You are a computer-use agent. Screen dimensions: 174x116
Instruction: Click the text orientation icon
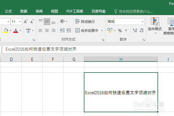[x=62, y=21]
